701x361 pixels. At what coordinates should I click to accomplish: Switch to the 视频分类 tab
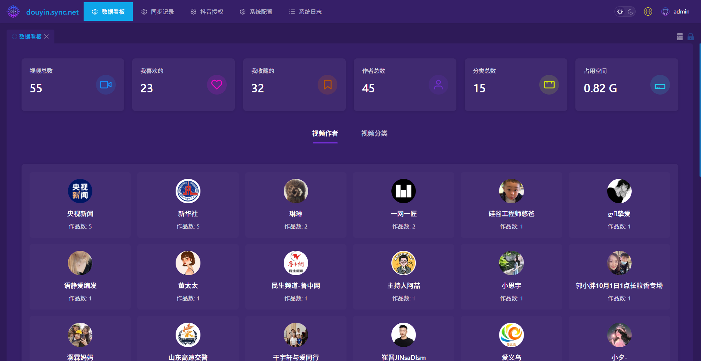coord(374,134)
